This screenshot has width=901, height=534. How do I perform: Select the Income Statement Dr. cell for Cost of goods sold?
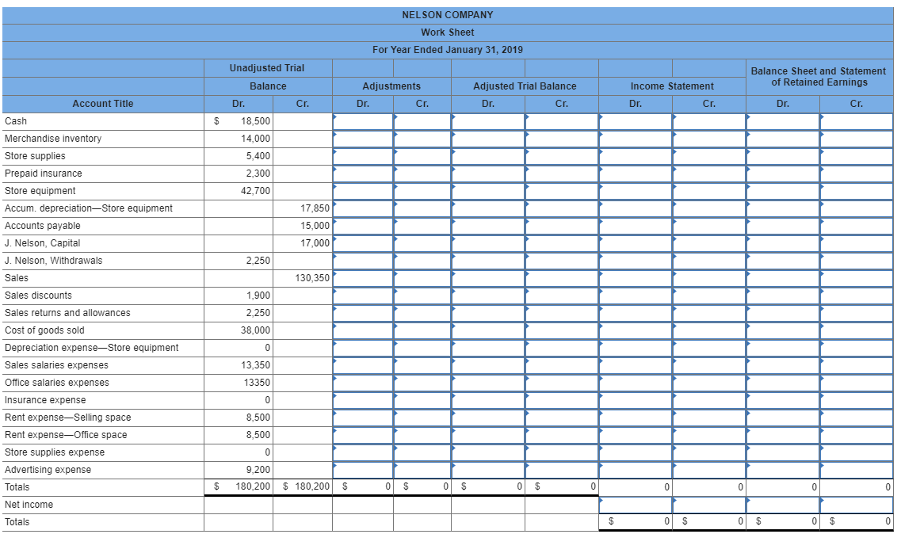[x=634, y=330]
